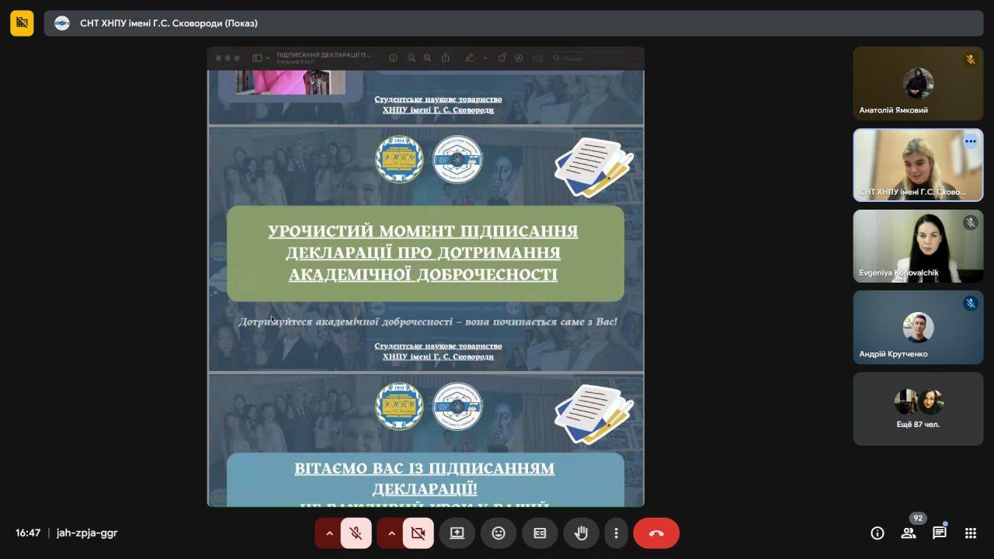Select Evgeniya Konovalchik's video tile
This screenshot has width=994, height=559.
918,245
